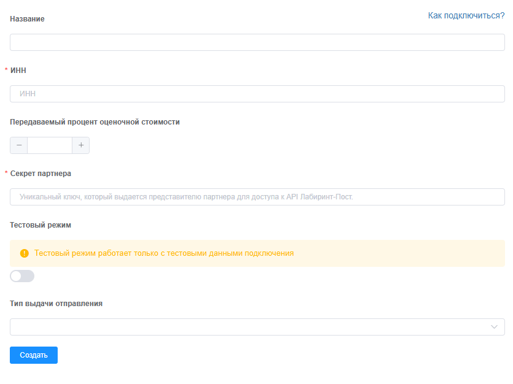Click the Тестовый режим label

pyautogui.click(x=40, y=225)
